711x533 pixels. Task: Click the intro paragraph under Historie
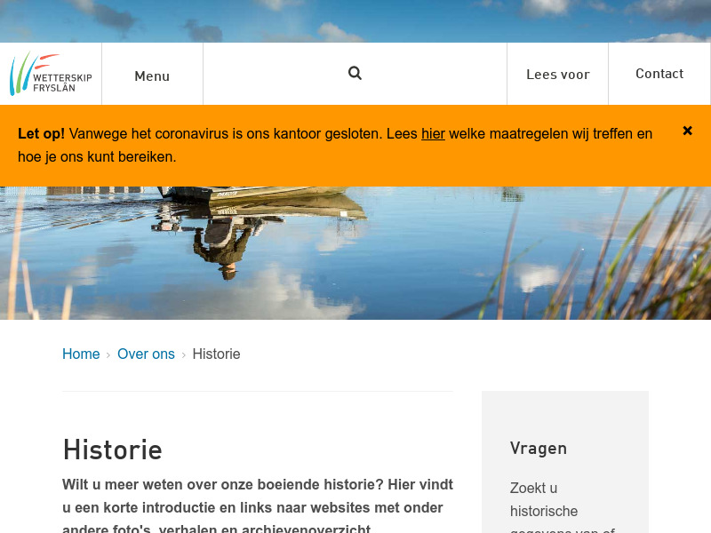(x=258, y=505)
